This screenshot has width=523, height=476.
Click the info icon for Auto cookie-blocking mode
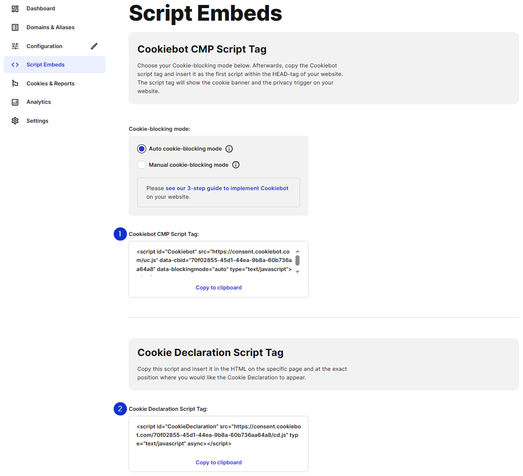(x=229, y=148)
